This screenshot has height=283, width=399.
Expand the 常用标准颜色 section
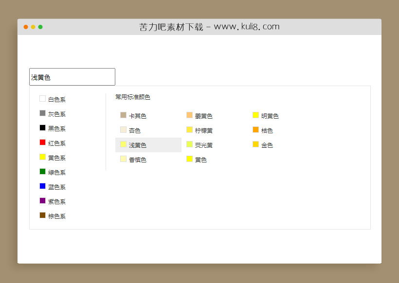132,97
